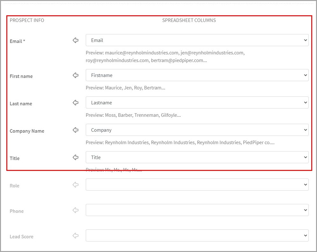Click the email addresses preview text
This screenshot has height=252, width=317.
coord(165,57)
